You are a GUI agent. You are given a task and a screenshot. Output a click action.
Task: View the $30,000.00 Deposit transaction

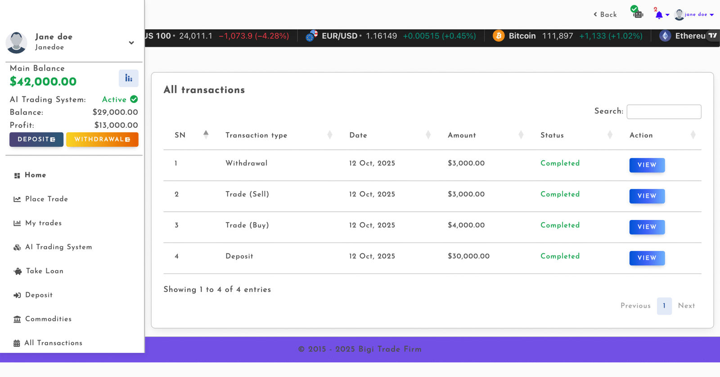[647, 258]
